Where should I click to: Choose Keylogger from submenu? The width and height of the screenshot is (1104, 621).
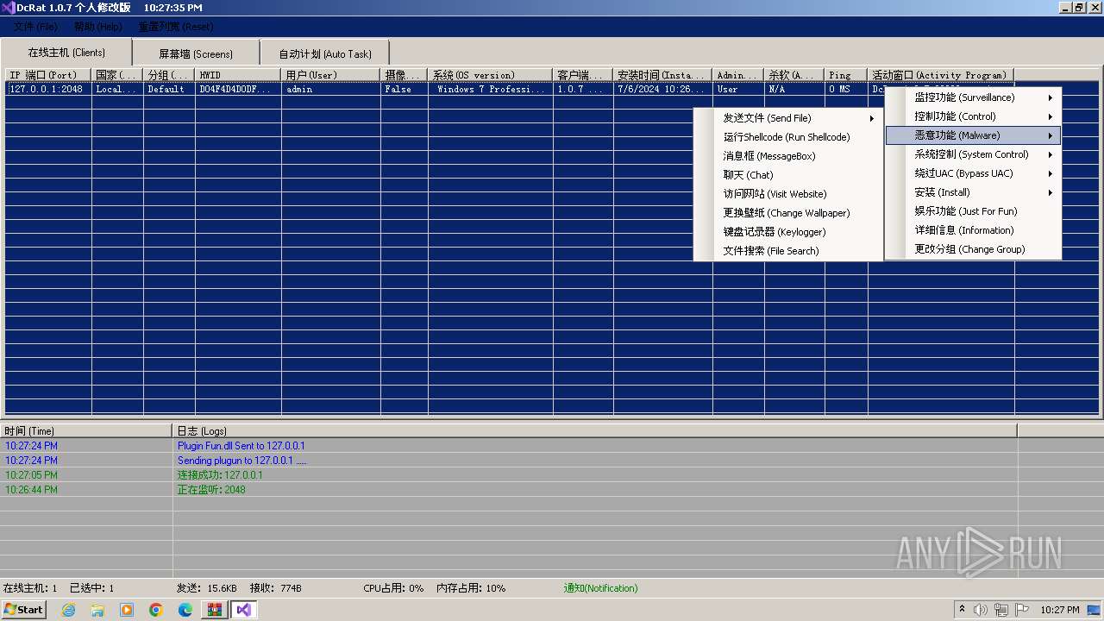(x=788, y=232)
